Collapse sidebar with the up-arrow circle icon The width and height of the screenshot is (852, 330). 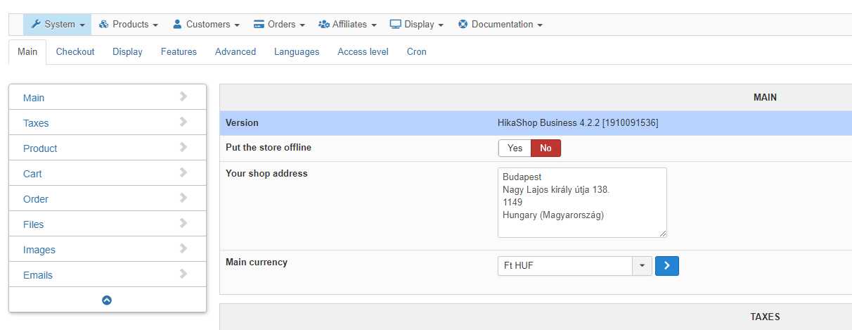[107, 300]
